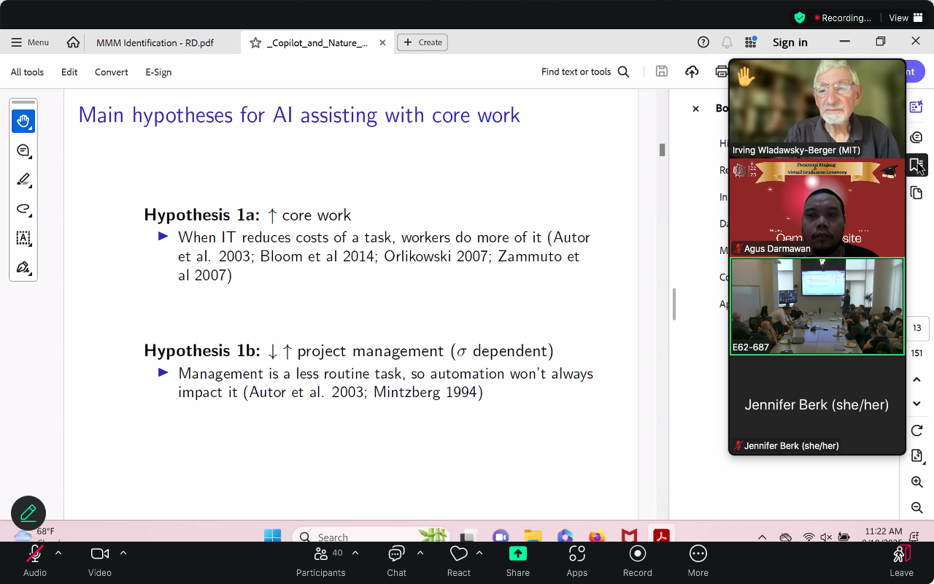Select the freehand draw loop tool
This screenshot has height=584, width=934.
tap(23, 209)
